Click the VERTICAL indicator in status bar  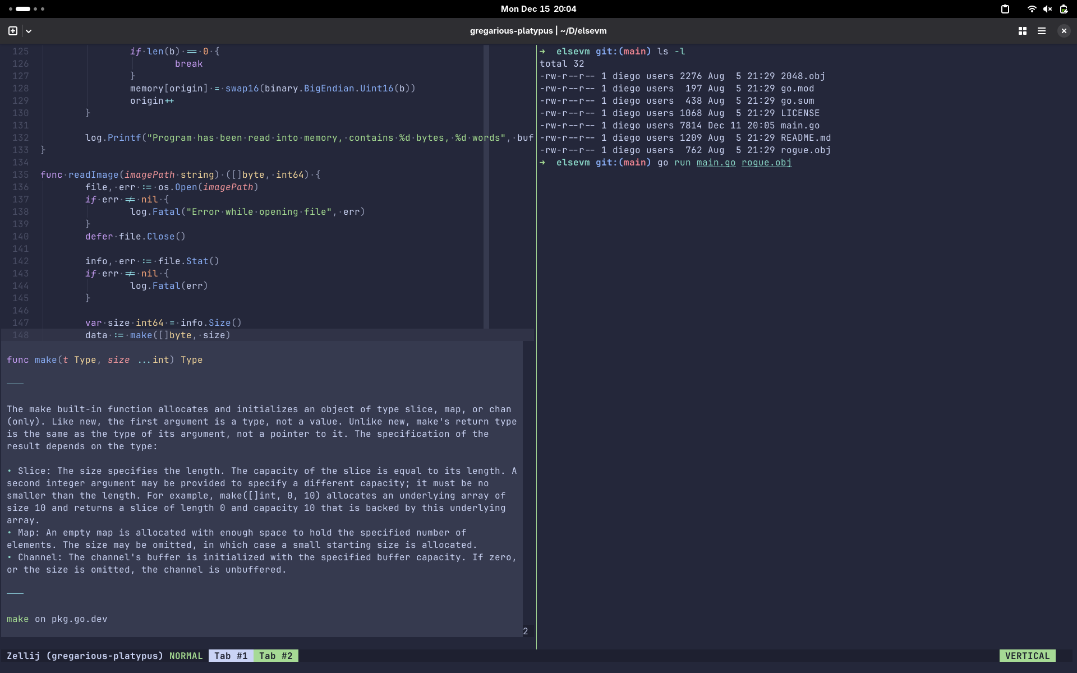(x=1028, y=656)
